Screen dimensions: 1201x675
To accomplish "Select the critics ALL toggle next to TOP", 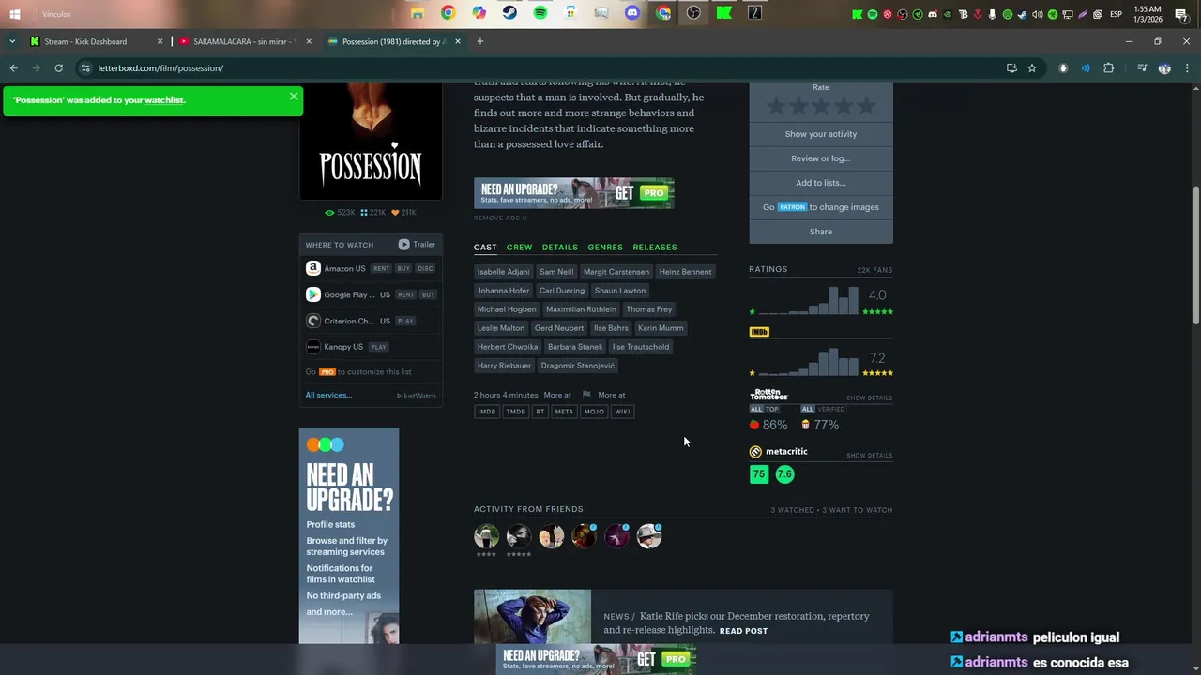I will 756,410.
